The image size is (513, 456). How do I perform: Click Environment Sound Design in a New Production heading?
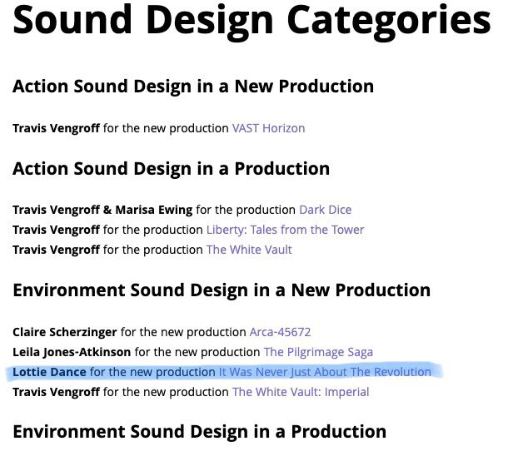click(222, 290)
